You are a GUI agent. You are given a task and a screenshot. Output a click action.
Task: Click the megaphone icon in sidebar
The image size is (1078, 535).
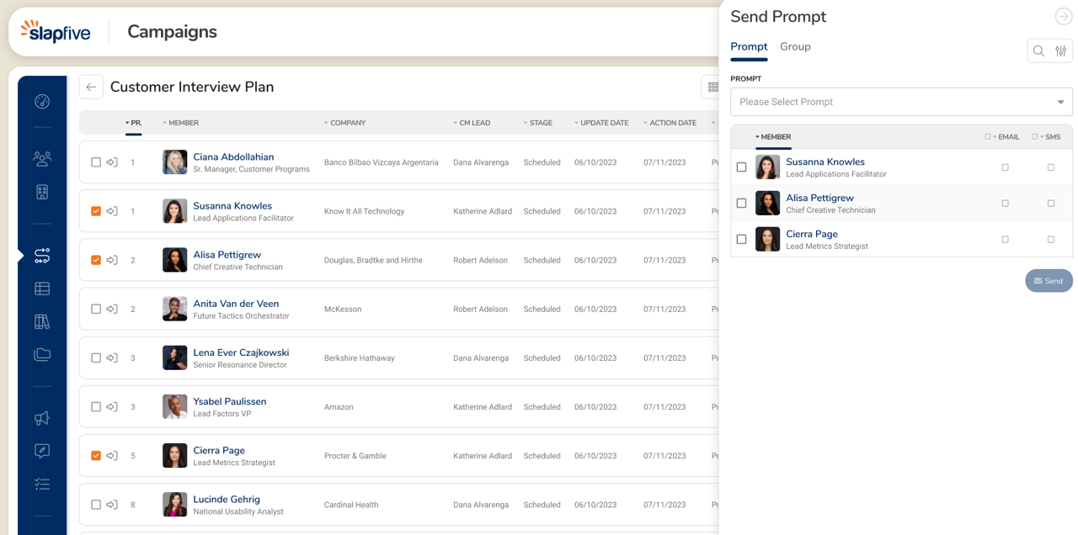point(42,418)
